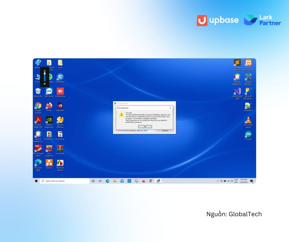Open Chrome from the taskbar

pyautogui.click(x=151, y=181)
